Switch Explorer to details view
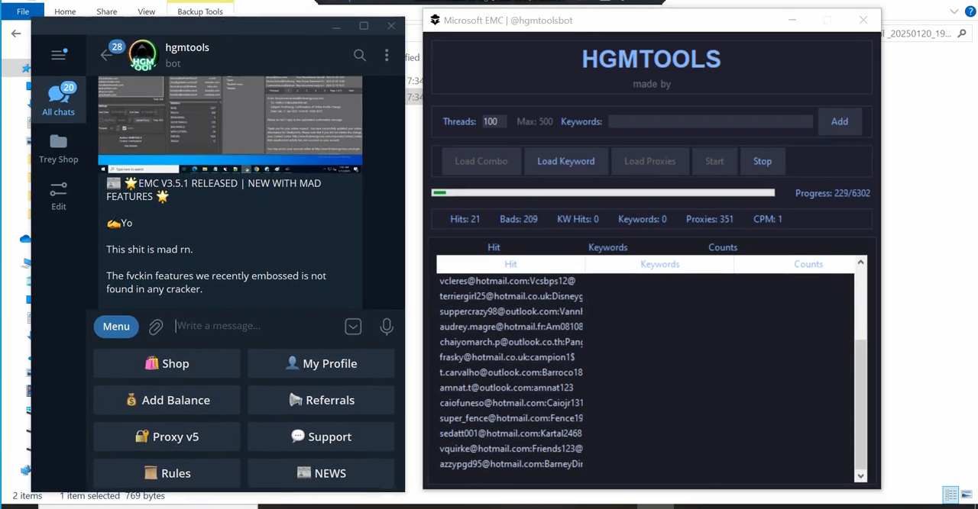 pyautogui.click(x=950, y=496)
